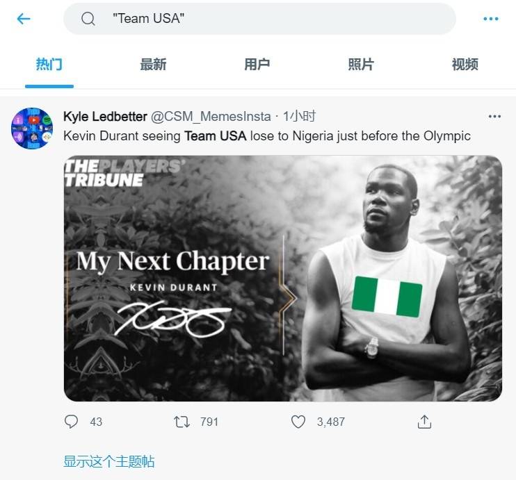
Task: Switch to the 照片 tab
Action: point(361,65)
